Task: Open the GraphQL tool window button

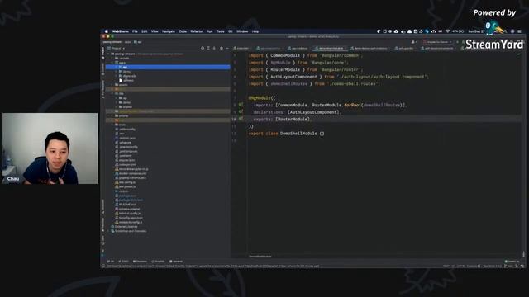Action: pyautogui.click(x=158, y=262)
